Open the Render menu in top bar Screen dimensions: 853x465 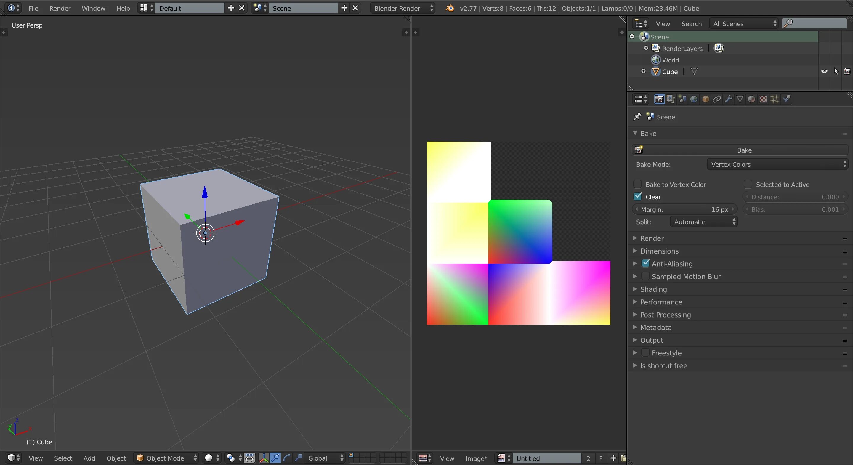[x=60, y=8]
